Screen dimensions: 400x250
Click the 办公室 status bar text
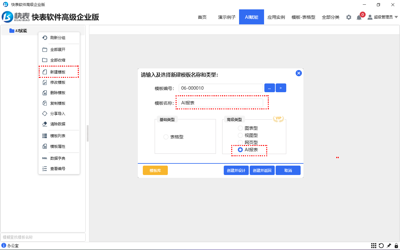[13, 246]
